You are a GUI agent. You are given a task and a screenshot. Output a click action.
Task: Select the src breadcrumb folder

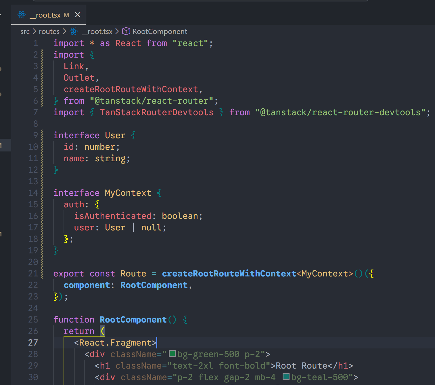click(x=25, y=32)
